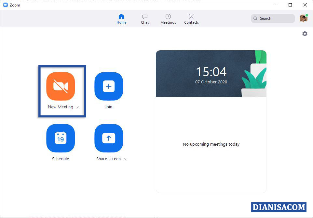
Task: Click the orange New Meeting camera icon
Action: pos(61,86)
